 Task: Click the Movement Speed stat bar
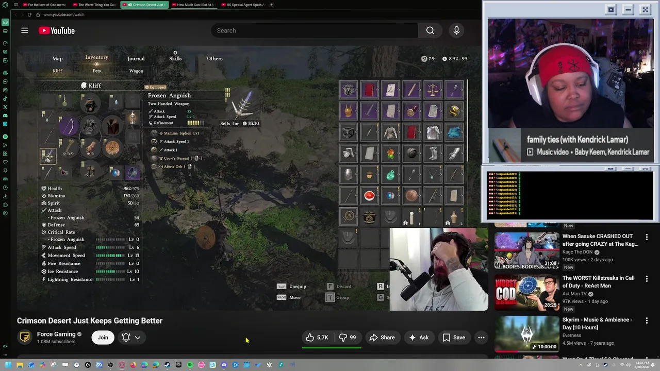[x=110, y=256]
